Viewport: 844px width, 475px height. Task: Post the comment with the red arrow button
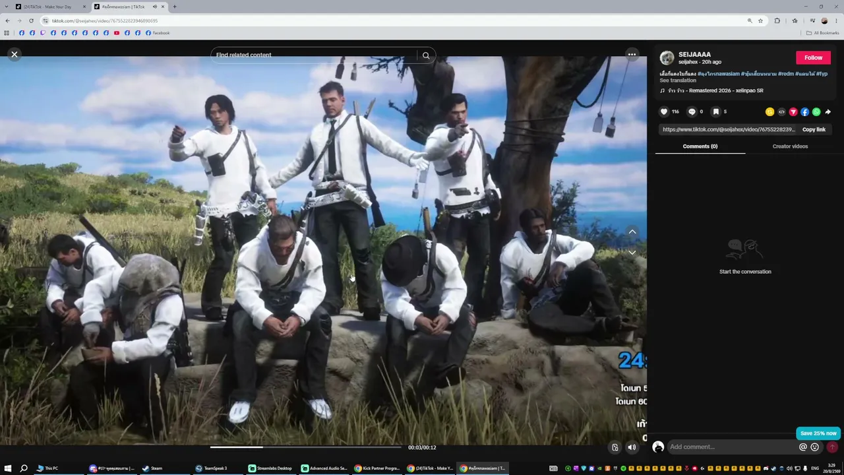pos(832,447)
